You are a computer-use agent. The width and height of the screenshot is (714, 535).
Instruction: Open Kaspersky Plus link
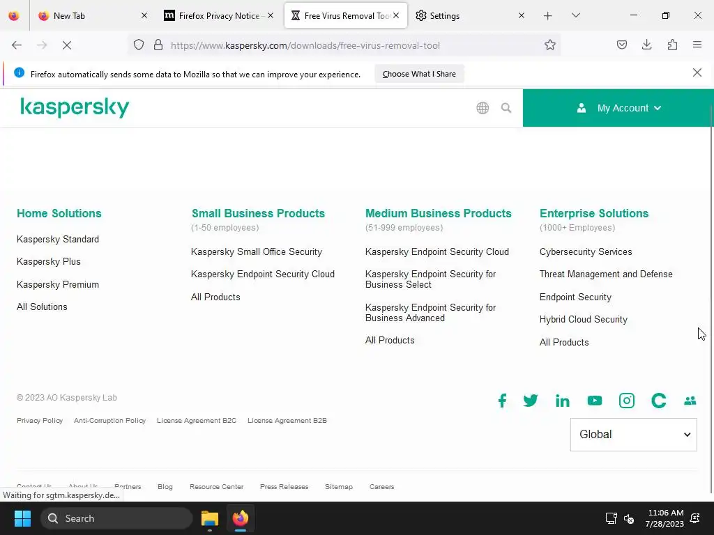(49, 262)
